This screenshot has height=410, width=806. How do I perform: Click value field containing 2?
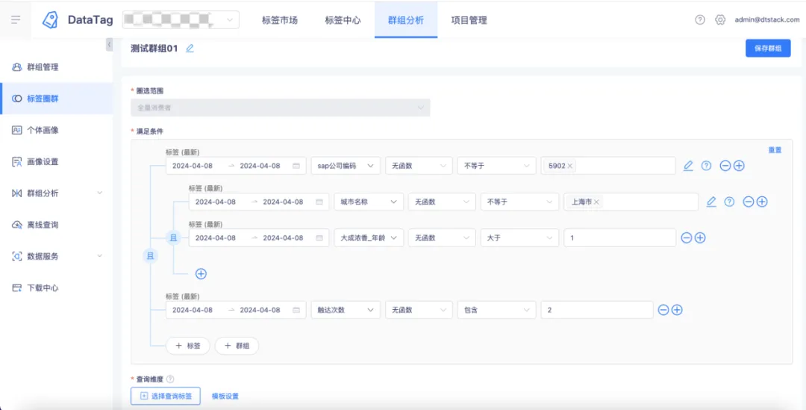(597, 310)
